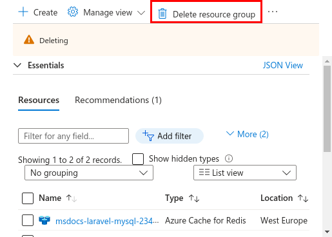The image size is (332, 237).
Task: Open the List view dropdown
Action: (x=245, y=173)
